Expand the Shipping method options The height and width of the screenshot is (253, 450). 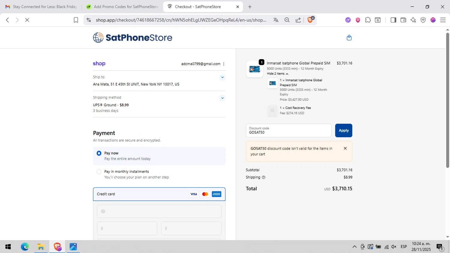point(222,98)
